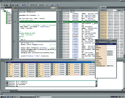Viewport: 125px width, 98px height.
Task: Collapse the PS2 project tree root
Action: [x=1, y=10]
